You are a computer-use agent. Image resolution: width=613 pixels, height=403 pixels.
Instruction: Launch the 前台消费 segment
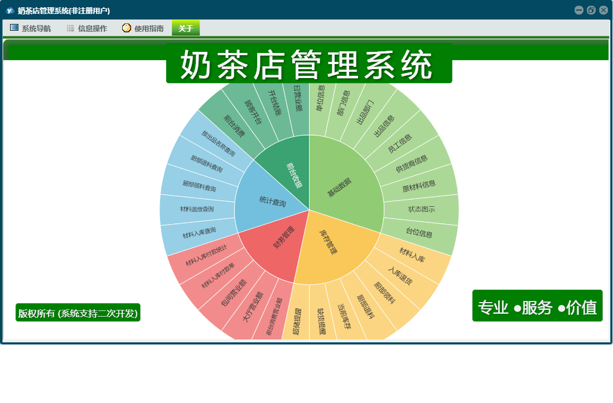(x=234, y=126)
